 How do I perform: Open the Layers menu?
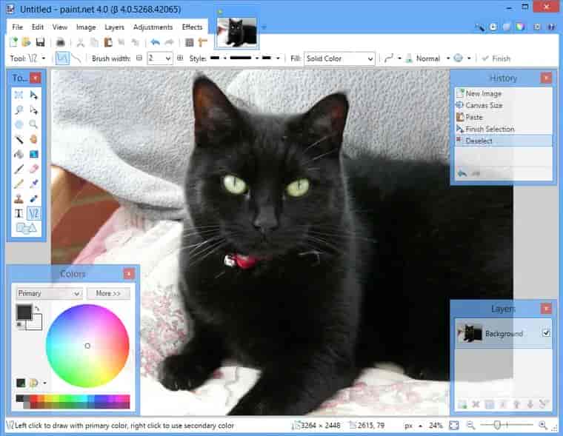click(x=114, y=27)
